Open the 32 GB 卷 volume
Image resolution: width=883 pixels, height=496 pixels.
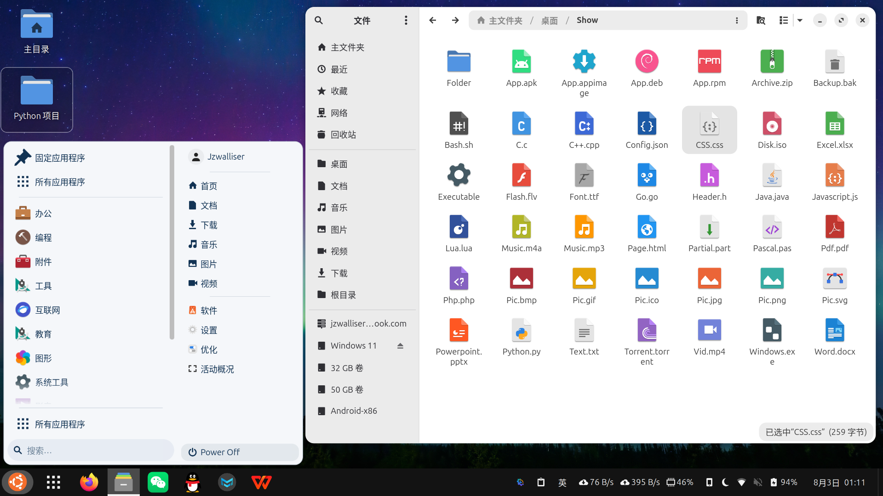pos(362,368)
